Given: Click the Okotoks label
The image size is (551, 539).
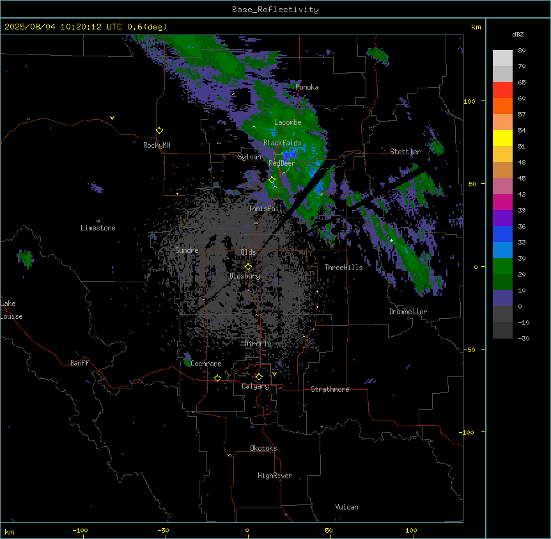Looking at the screenshot, I should point(263,448).
